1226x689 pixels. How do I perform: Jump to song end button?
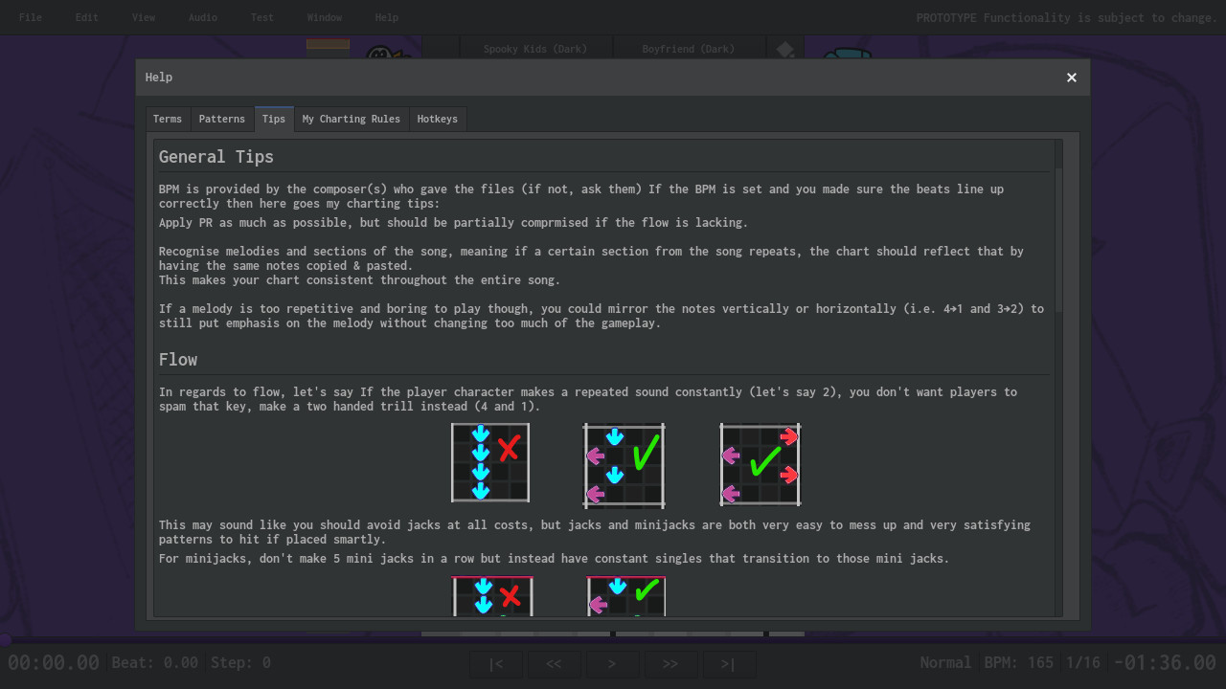point(729,664)
